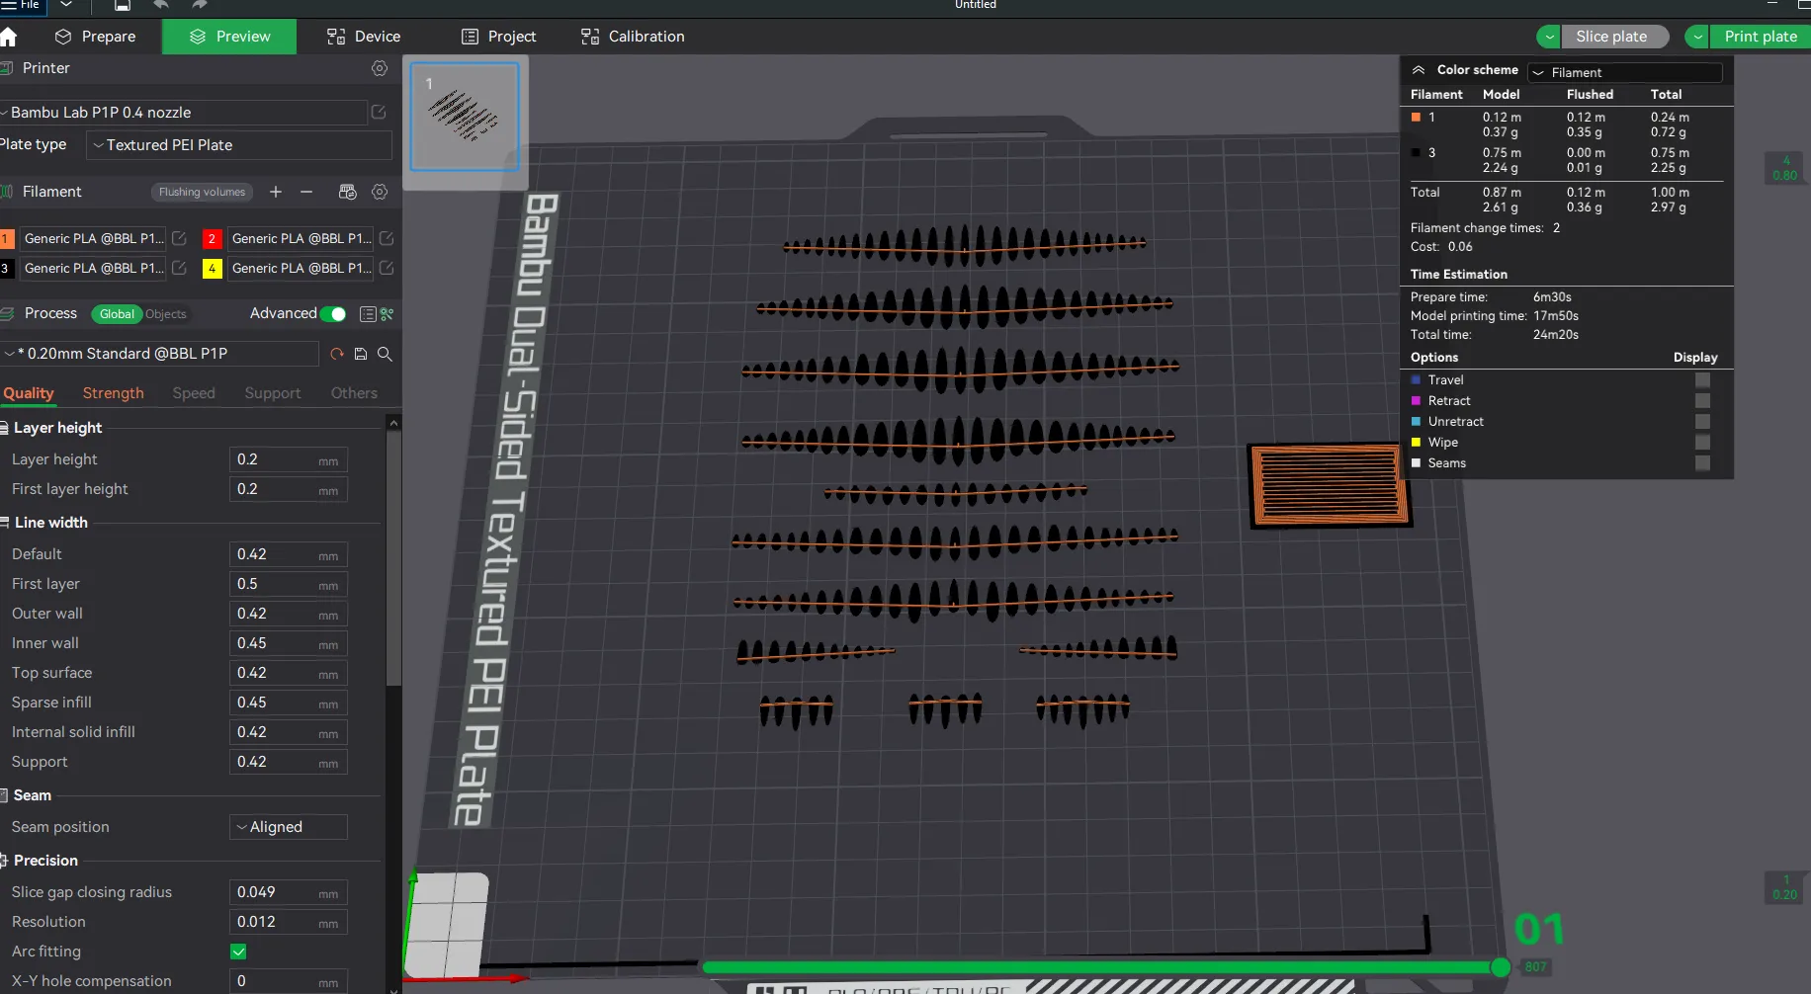Open the process preset search icon
This screenshot has height=994, width=1811.
click(x=385, y=354)
